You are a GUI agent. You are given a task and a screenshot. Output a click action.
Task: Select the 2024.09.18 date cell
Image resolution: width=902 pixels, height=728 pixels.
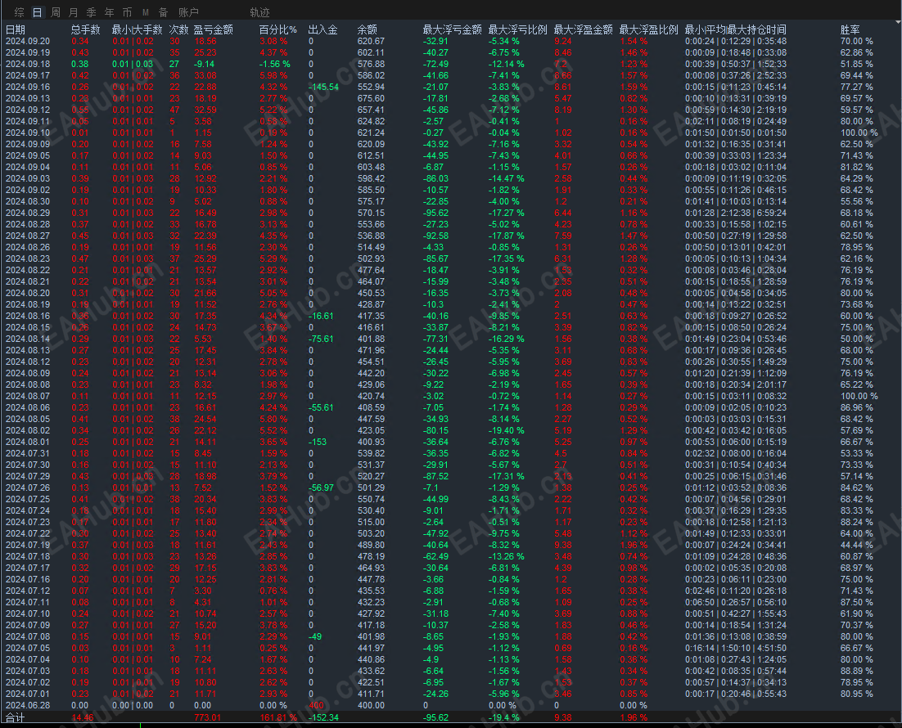coord(28,64)
